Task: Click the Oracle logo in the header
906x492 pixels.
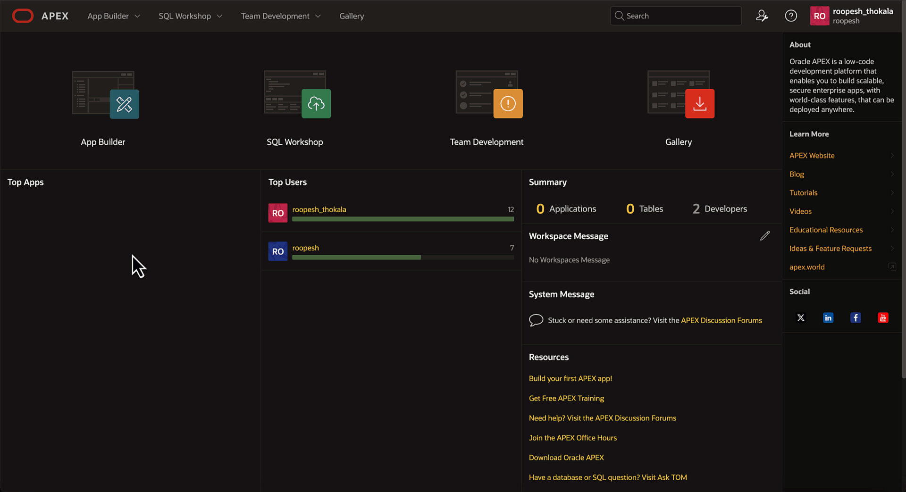Action: pyautogui.click(x=23, y=16)
